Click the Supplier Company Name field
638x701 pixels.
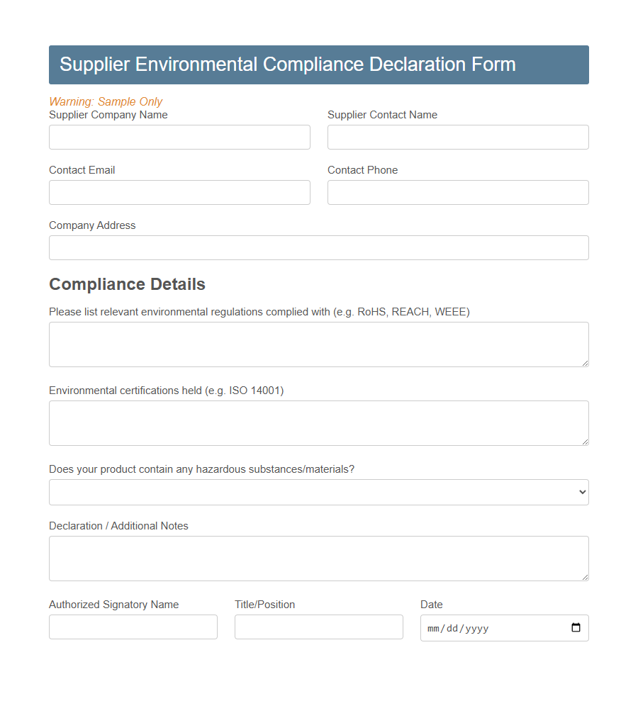(x=179, y=137)
